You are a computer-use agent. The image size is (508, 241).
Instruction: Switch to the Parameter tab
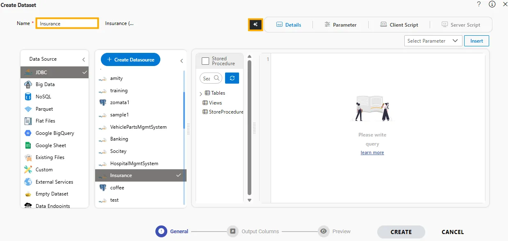[x=340, y=25]
